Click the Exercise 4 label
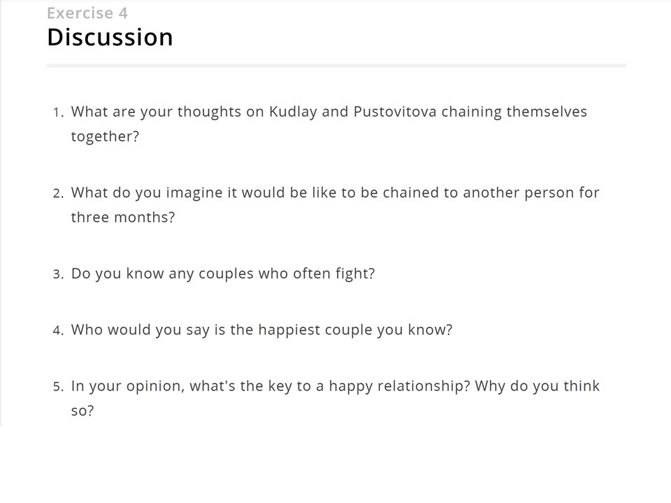 coord(87,13)
